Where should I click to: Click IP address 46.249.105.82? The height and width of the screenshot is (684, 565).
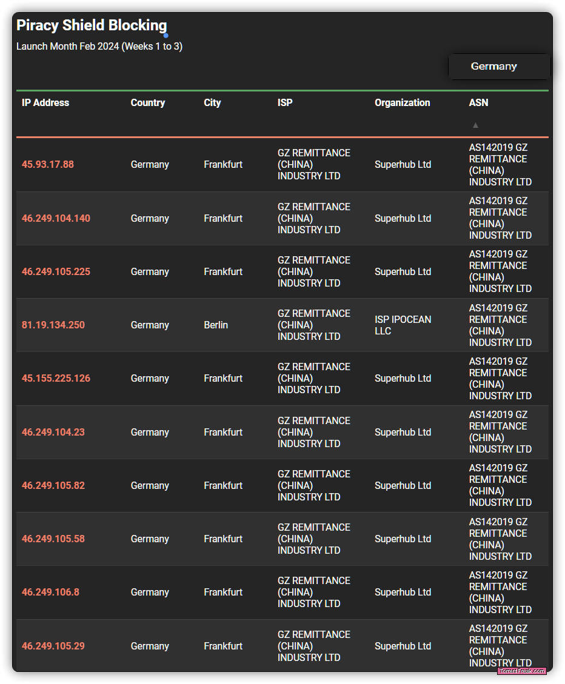[53, 485]
